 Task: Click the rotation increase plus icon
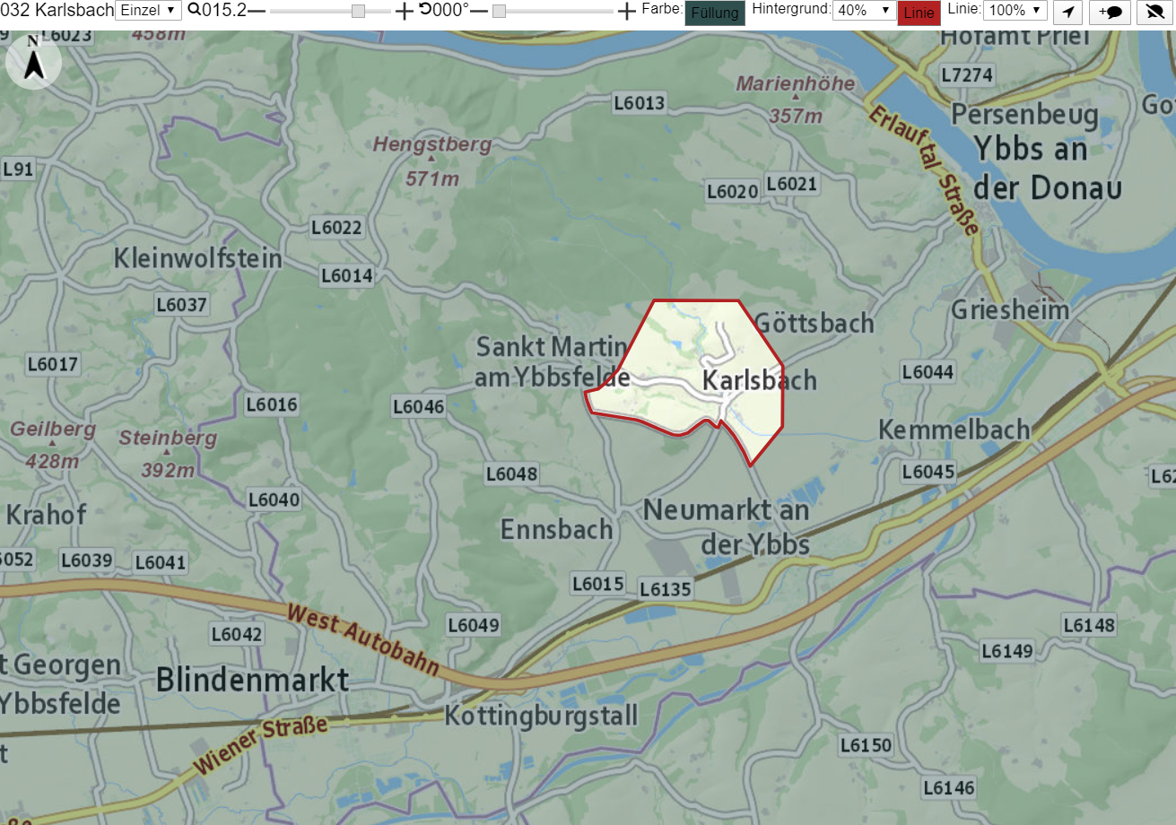coord(627,11)
